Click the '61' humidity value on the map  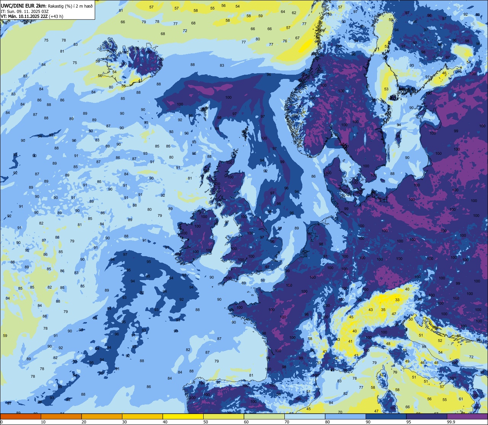[x=461, y=399]
